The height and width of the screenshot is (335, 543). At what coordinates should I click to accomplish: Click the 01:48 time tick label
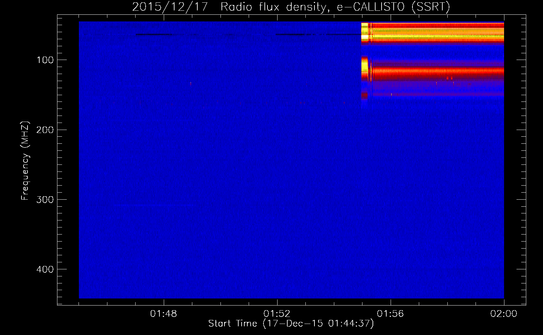coord(163,314)
